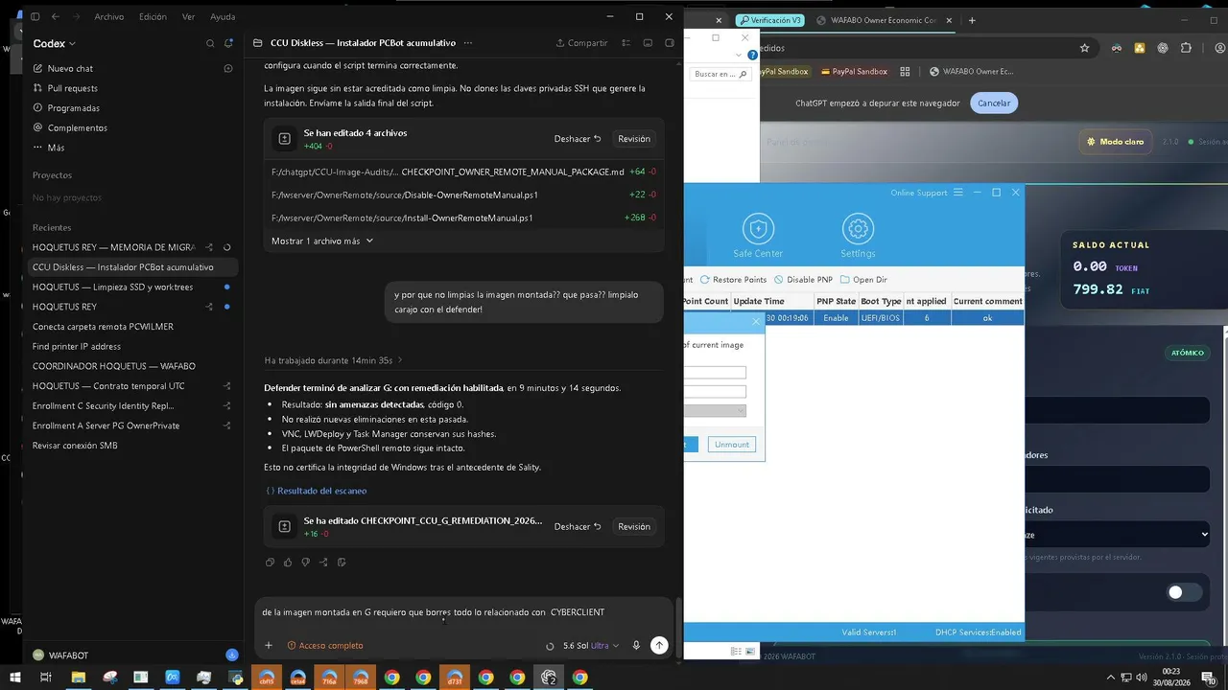
Task: Bookmark page with the star icon
Action: click(1084, 48)
